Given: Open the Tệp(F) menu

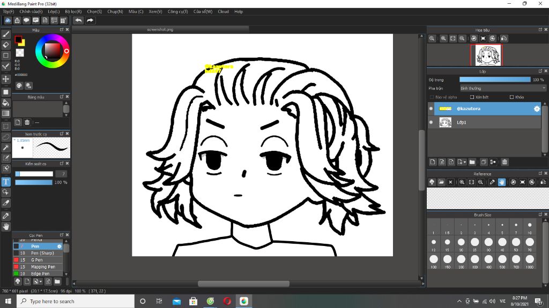Looking at the screenshot, I should [x=9, y=12].
